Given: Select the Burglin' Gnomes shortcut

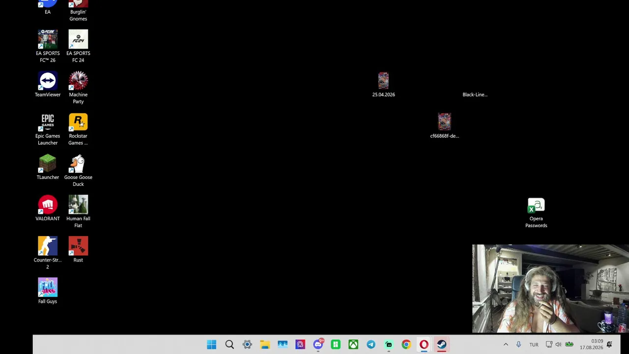Looking at the screenshot, I should (78, 10).
